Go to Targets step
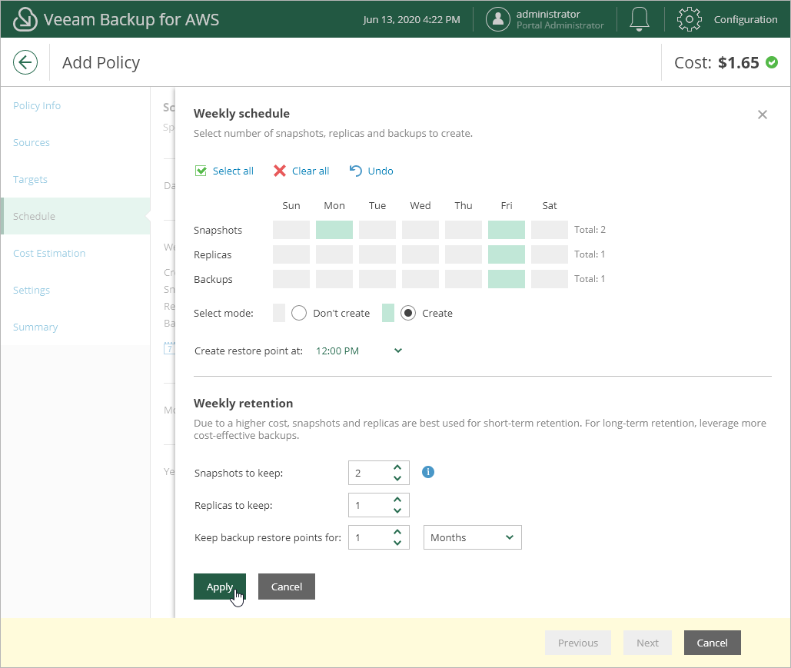Screen dimensions: 791x668 coord(30,179)
